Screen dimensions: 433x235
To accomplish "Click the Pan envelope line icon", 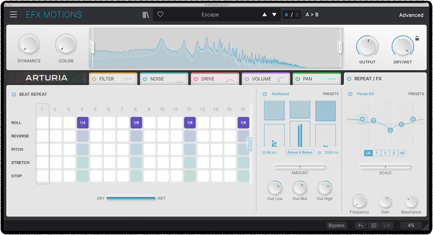I will coord(332,79).
